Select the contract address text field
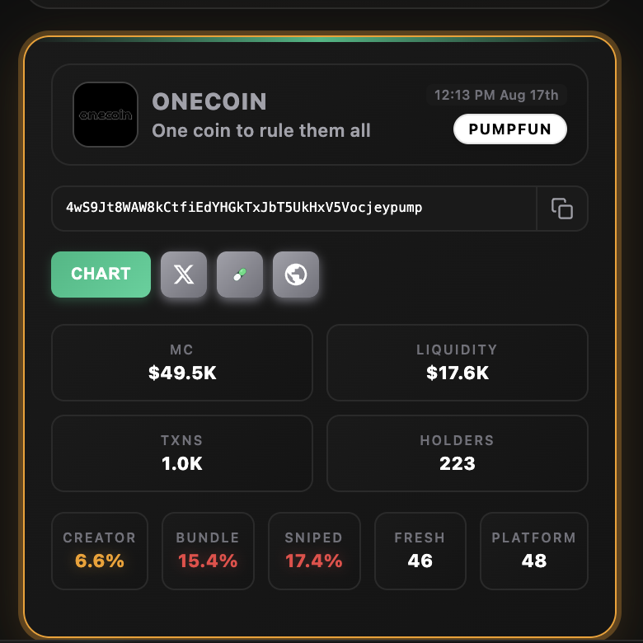The image size is (643, 643). [294, 209]
